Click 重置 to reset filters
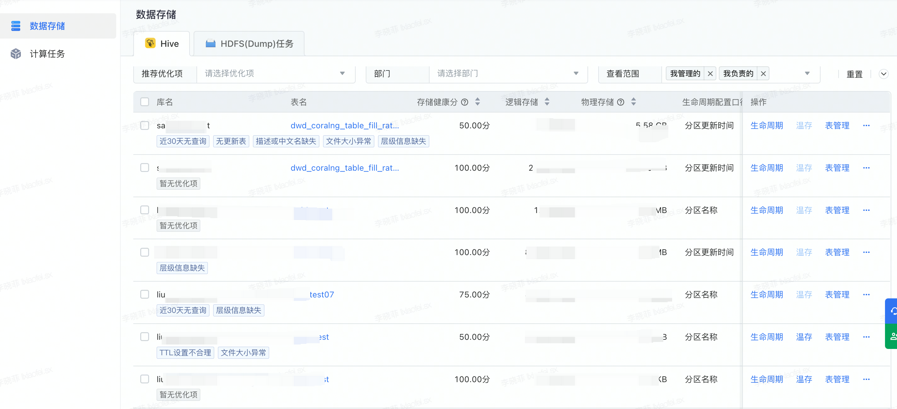Screen dimensions: 897x409 (x=854, y=74)
